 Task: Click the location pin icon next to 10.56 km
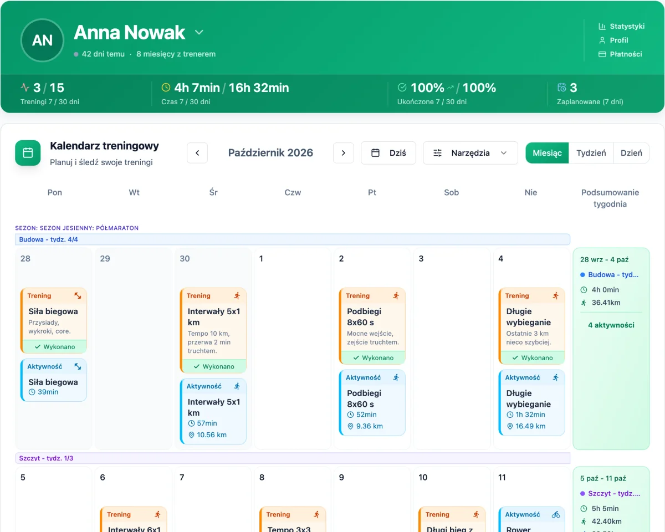tap(192, 435)
